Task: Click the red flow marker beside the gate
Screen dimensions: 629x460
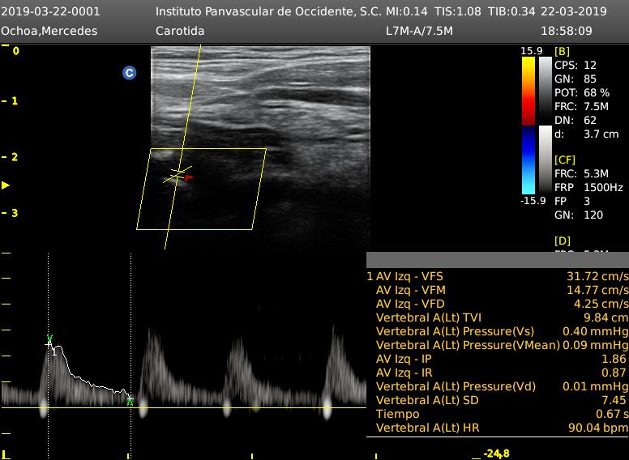Action: point(188,177)
